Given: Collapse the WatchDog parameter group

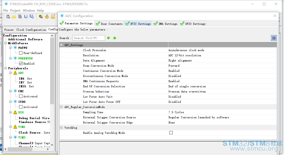Looking at the screenshot, I should (61, 128).
